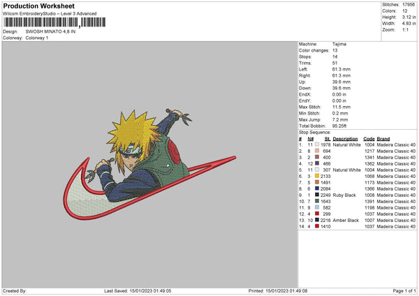Choose the yellow swatch with 2133 stitches

click(x=317, y=176)
